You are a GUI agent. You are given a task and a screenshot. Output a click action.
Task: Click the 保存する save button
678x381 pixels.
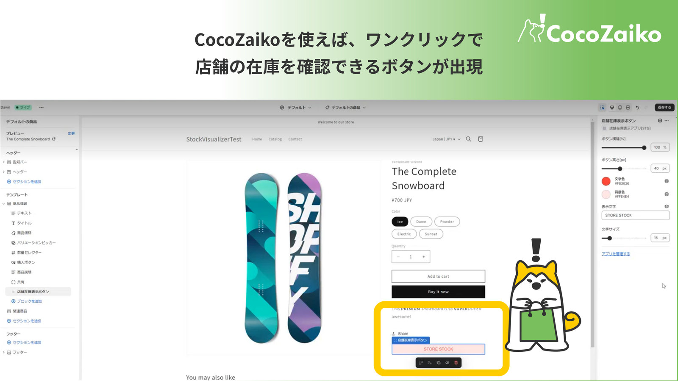point(664,108)
